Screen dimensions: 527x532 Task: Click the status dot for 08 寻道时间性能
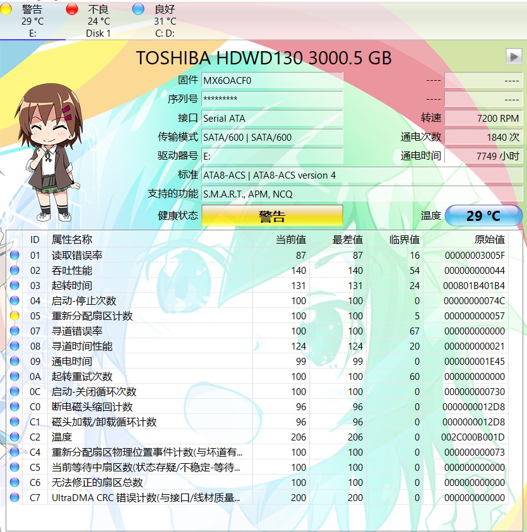pyautogui.click(x=15, y=346)
